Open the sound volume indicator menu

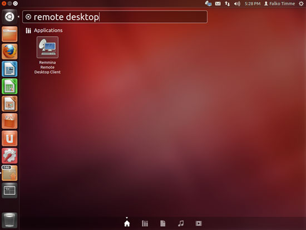(237, 3)
